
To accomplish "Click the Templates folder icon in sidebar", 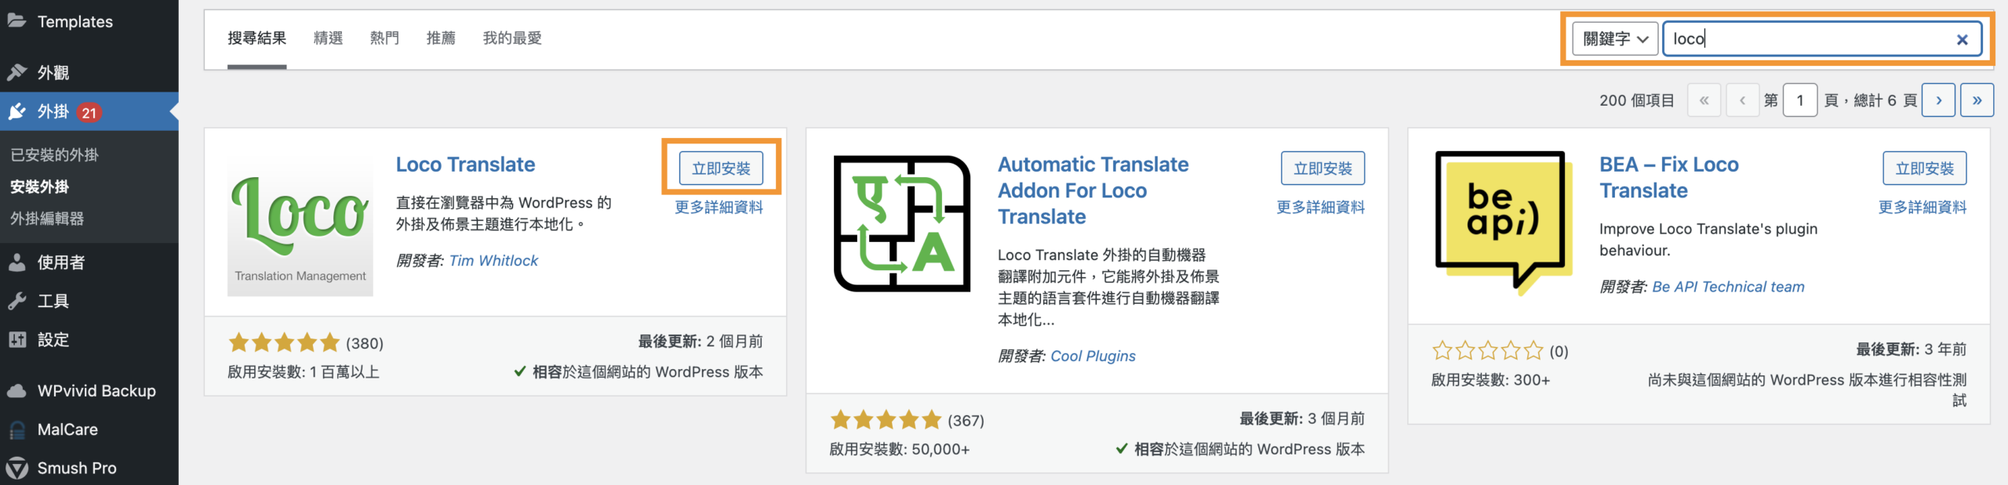I will [16, 21].
